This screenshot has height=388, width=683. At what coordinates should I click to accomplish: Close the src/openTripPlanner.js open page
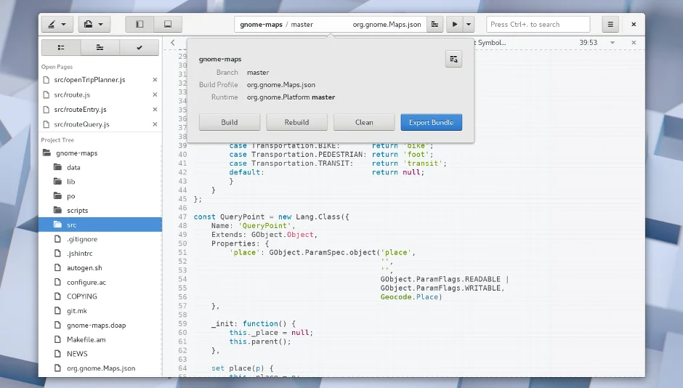click(x=155, y=80)
